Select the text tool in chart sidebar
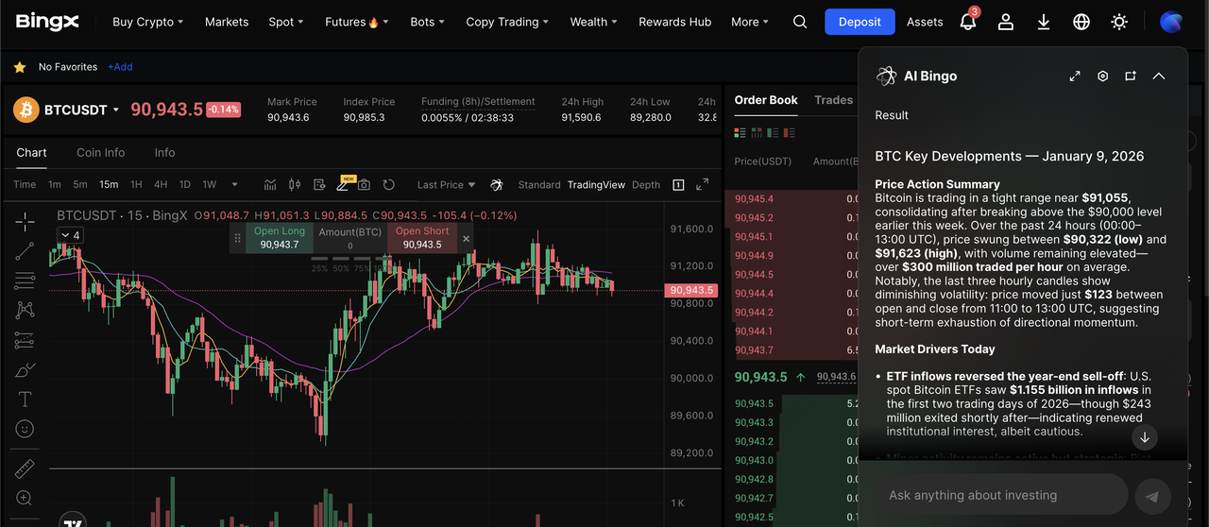1209x527 pixels. (x=25, y=399)
